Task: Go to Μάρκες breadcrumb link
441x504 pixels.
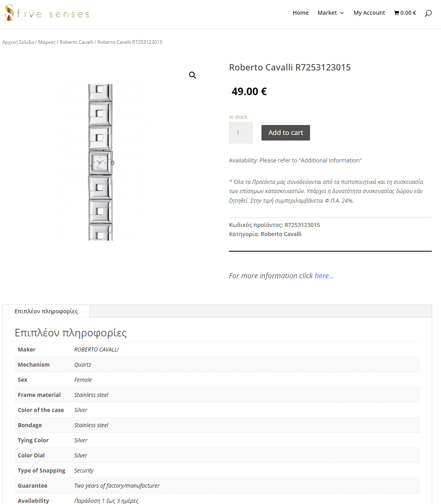Action: (47, 42)
